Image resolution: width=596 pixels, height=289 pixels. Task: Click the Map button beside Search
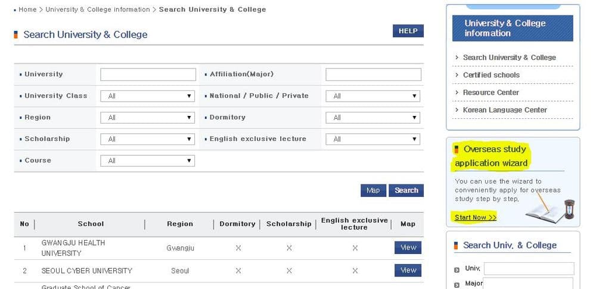(x=373, y=190)
